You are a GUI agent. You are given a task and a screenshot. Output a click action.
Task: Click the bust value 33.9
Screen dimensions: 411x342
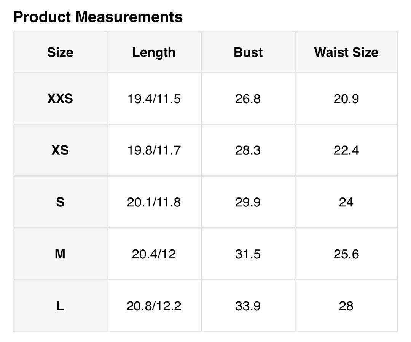point(248,306)
